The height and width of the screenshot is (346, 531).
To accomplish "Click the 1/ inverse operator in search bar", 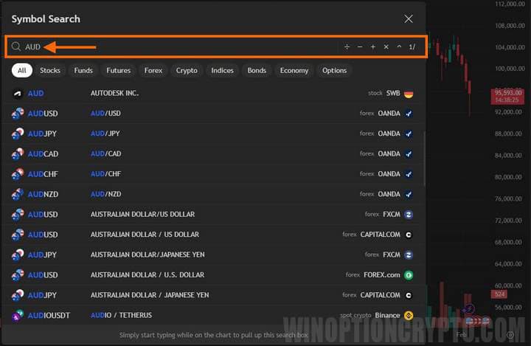I will tap(412, 47).
